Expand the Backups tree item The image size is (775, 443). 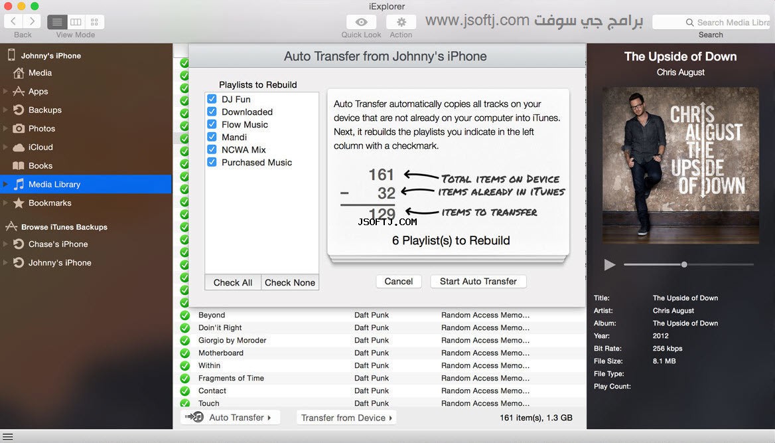coord(5,110)
